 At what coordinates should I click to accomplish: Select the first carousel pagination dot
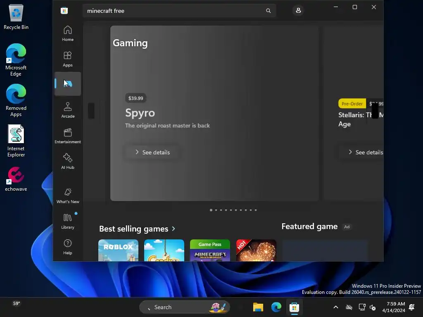point(211,210)
